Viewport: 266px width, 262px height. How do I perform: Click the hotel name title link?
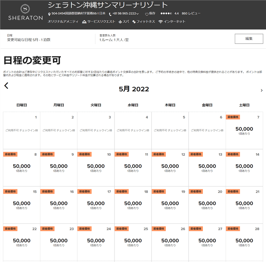click(108, 5)
